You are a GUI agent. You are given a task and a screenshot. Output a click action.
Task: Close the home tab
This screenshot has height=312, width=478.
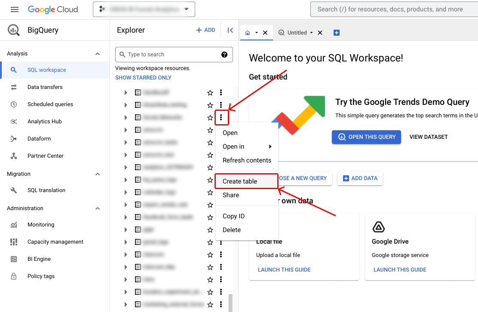point(265,33)
